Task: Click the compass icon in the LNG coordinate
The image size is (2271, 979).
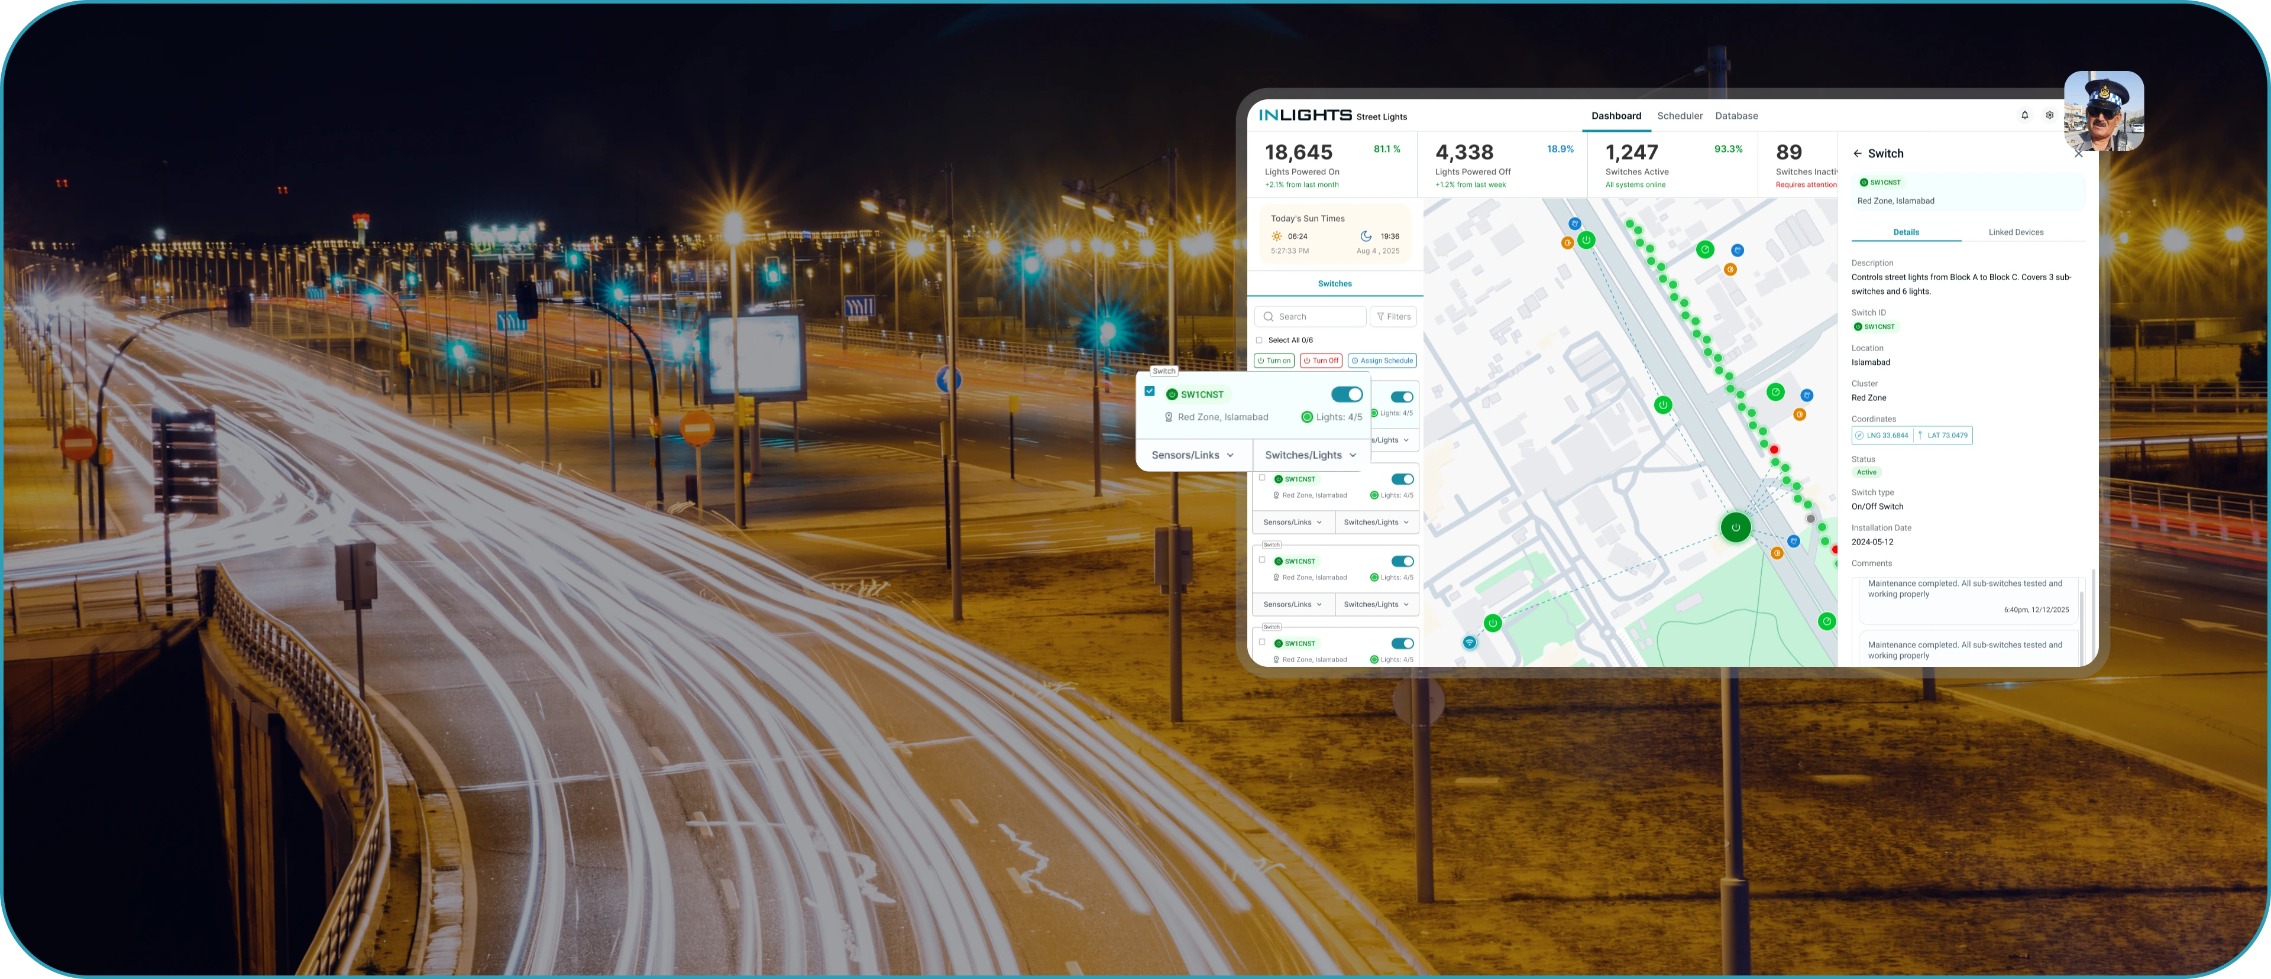Action: tap(1859, 435)
